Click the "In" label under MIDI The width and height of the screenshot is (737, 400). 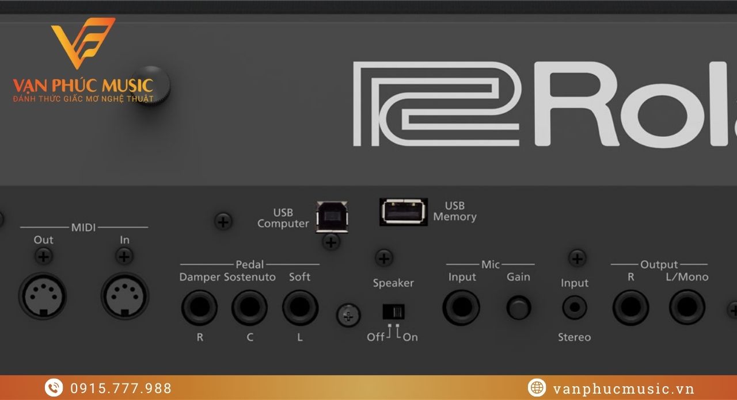pyautogui.click(x=124, y=240)
